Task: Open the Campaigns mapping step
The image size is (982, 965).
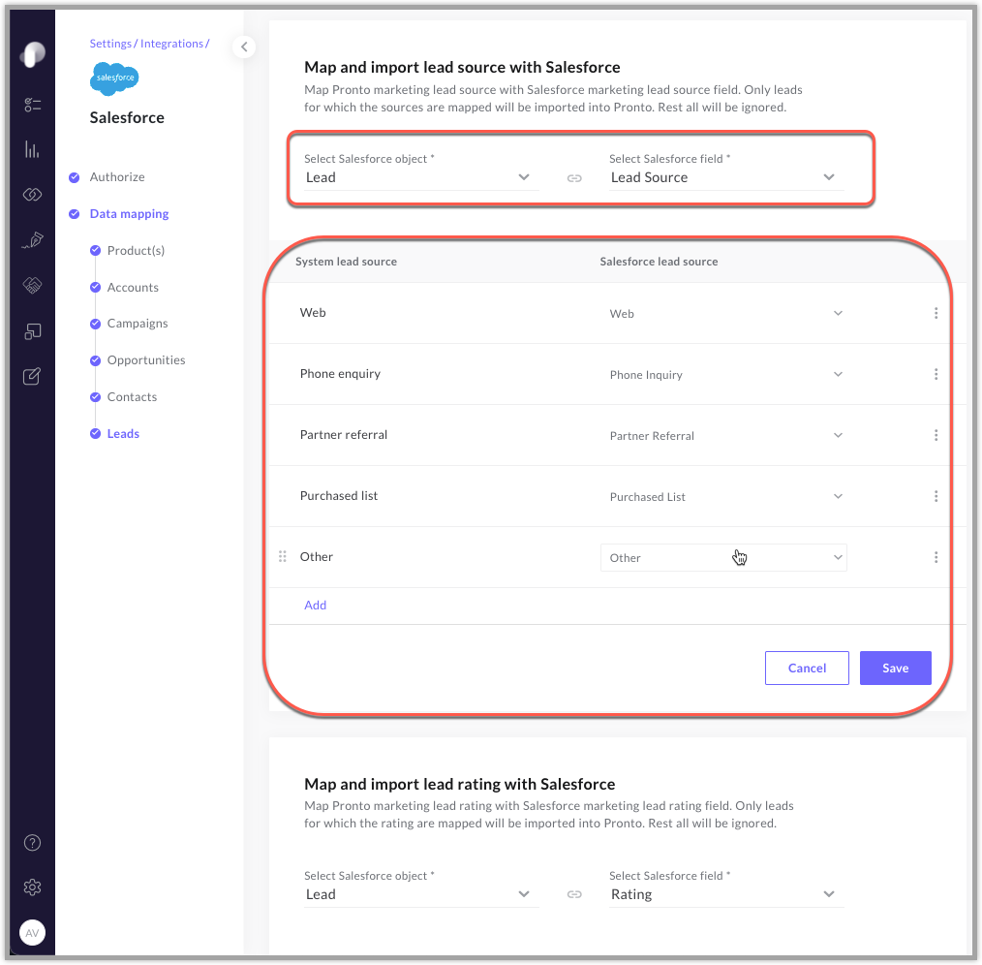Action: point(138,324)
